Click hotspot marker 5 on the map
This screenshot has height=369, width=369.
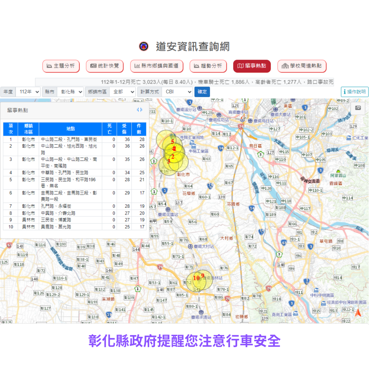tap(173, 141)
